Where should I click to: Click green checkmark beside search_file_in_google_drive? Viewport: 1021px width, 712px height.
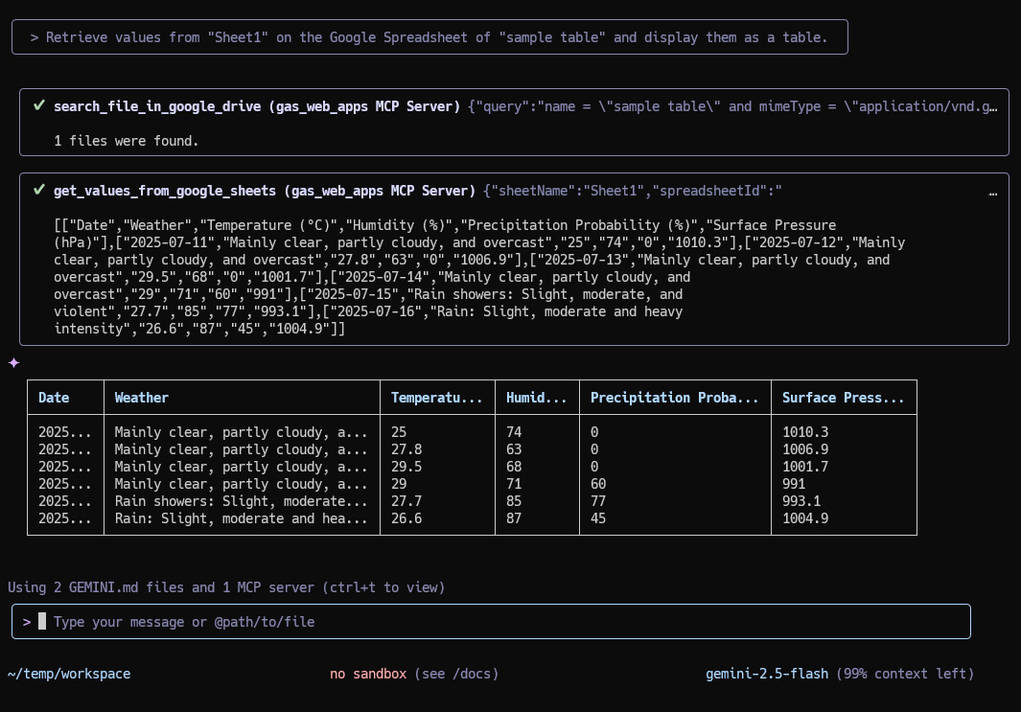click(x=39, y=105)
